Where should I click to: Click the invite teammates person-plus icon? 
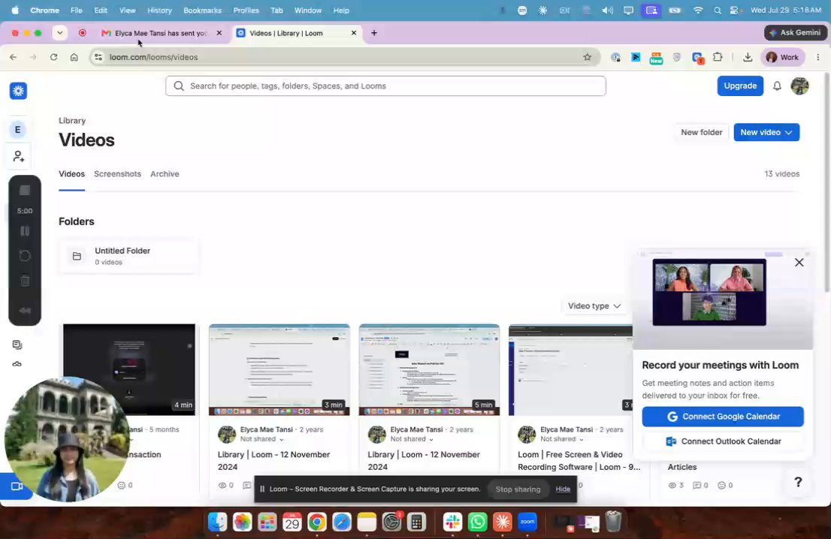pos(18,156)
